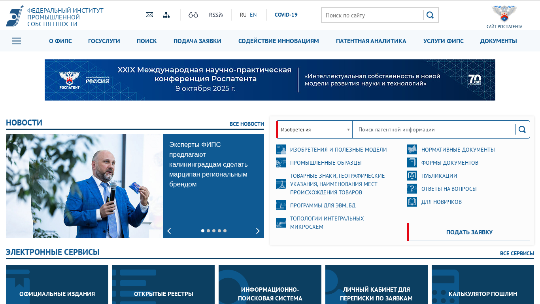This screenshot has width=540, height=304.
Task: Enable the visually impaired glasses version
Action: (193, 15)
